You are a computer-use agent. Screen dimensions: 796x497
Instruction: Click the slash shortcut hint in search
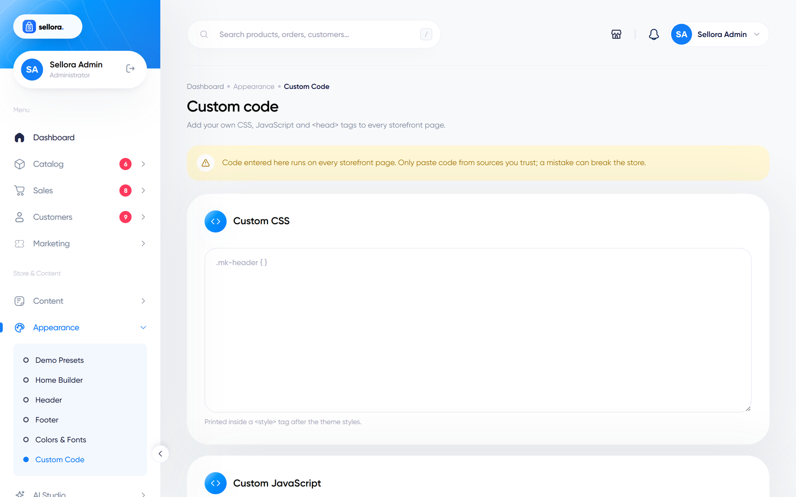[x=426, y=34]
